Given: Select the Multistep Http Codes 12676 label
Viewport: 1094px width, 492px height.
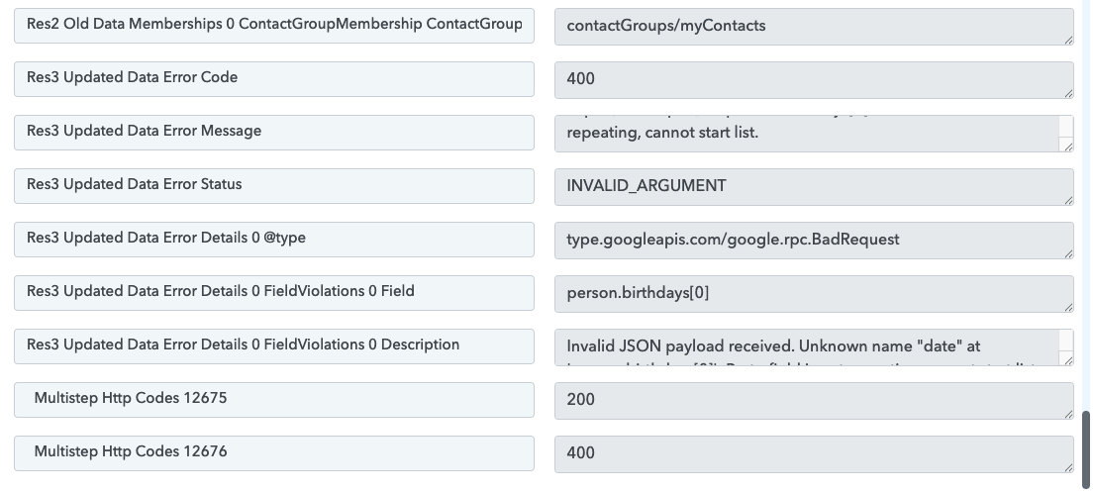Looking at the screenshot, I should (x=273, y=453).
